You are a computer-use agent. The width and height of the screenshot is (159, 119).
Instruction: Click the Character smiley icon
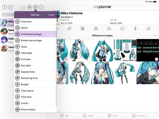tap(18, 22)
